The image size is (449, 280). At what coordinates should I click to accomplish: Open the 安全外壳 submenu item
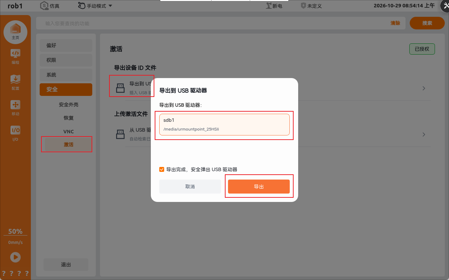click(69, 105)
